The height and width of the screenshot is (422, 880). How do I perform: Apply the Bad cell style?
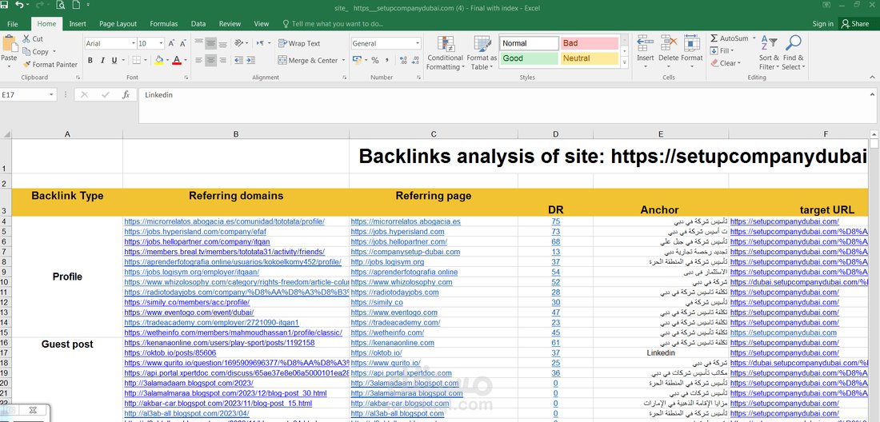[x=590, y=43]
